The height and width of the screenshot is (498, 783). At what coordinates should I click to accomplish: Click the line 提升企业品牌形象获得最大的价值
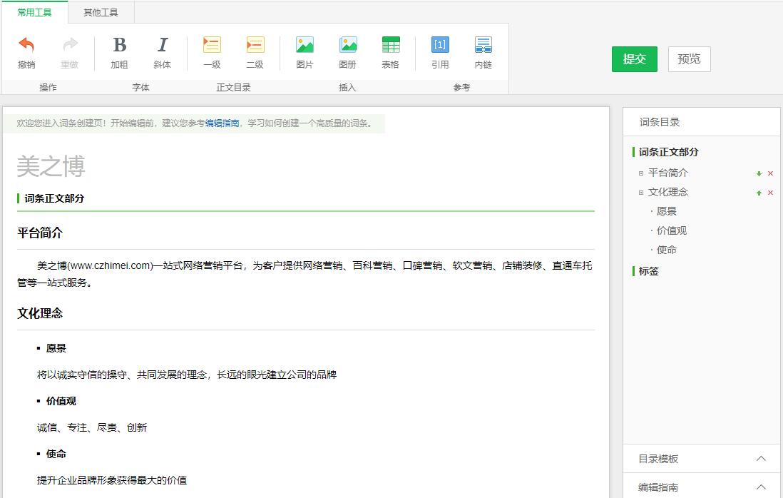click(x=112, y=480)
